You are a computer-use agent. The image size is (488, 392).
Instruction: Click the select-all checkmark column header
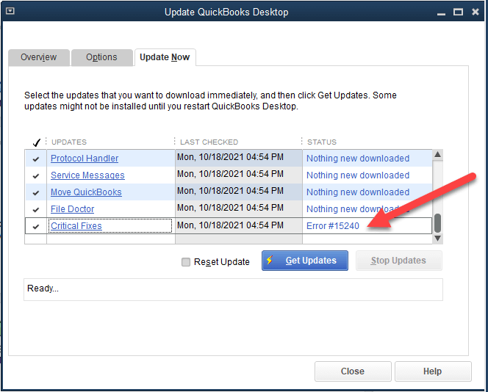pyautogui.click(x=37, y=142)
